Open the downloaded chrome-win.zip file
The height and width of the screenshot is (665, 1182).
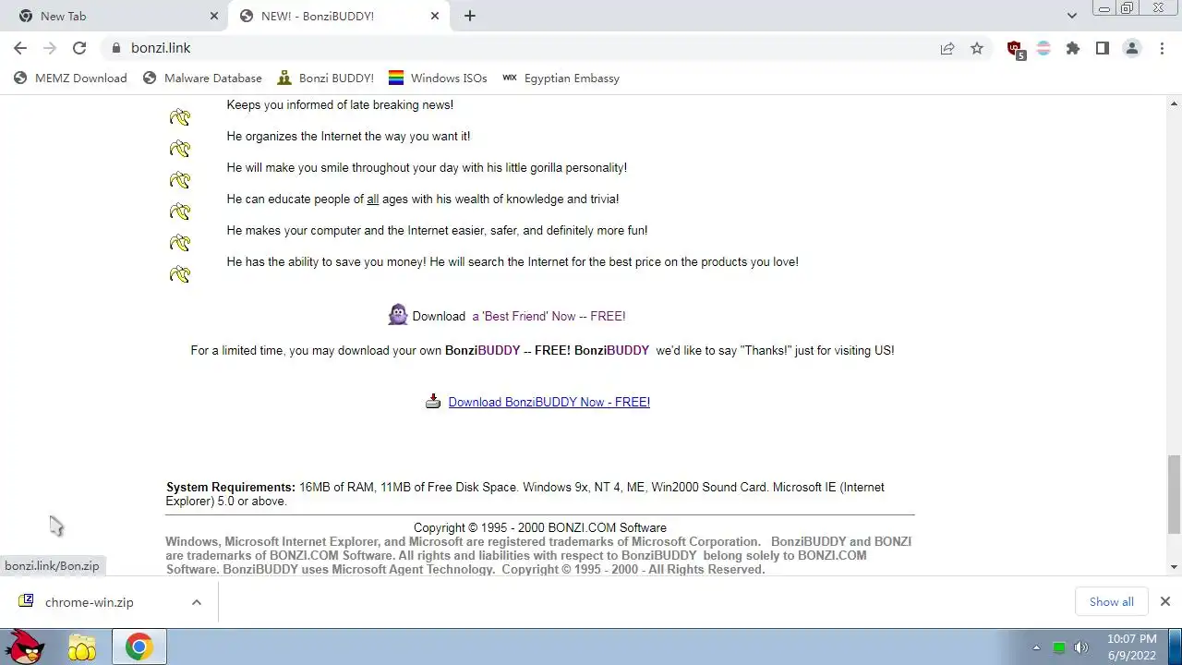[x=90, y=602]
